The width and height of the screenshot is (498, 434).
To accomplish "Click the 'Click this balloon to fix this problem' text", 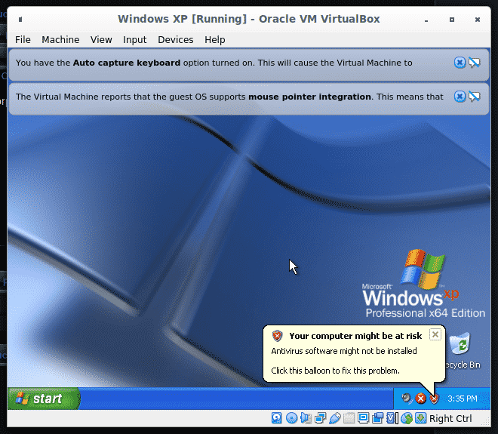I will [x=335, y=371].
